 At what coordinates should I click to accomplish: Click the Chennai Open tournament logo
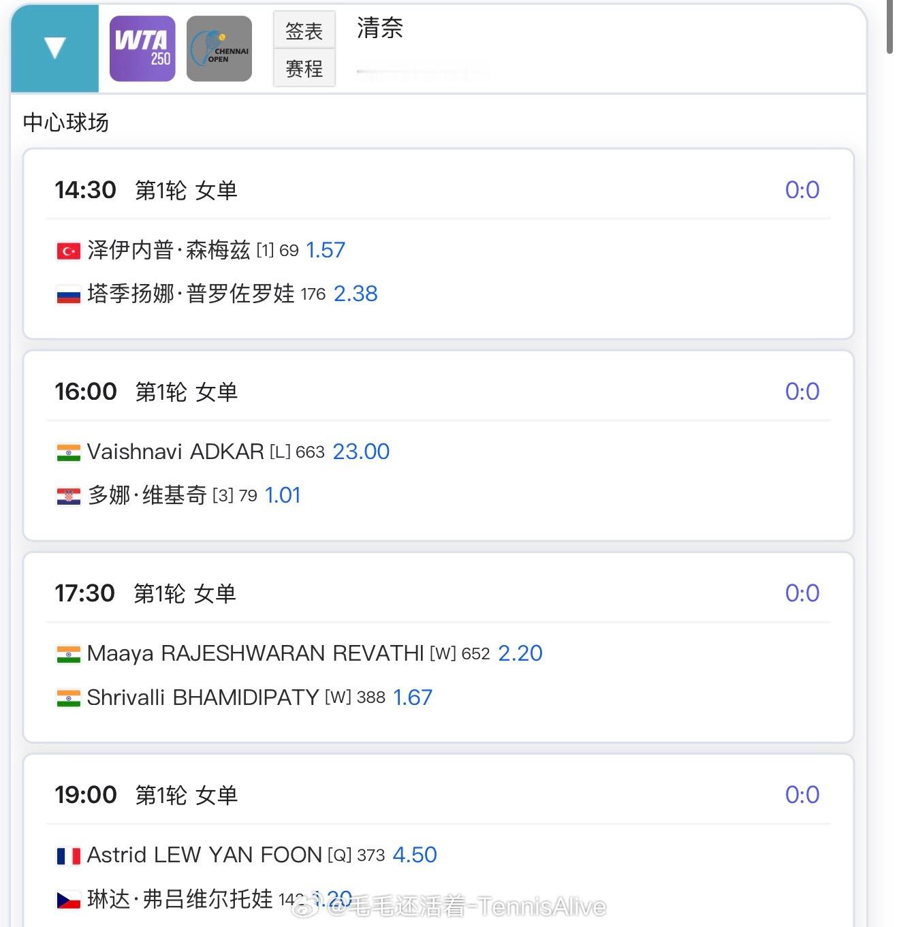219,49
